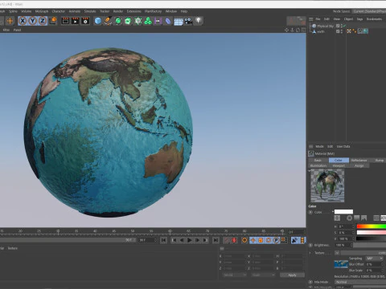Click the Blur Offset value field
This screenshot has height=289, width=386.
(374, 264)
